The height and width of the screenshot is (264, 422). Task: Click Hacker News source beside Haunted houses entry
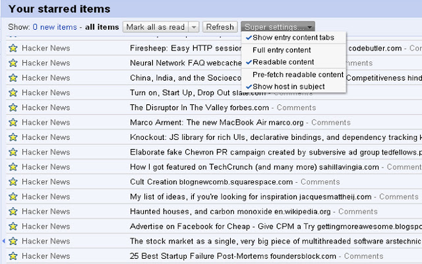coord(45,211)
